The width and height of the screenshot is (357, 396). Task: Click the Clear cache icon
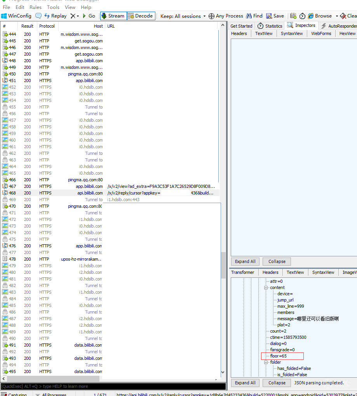pyautogui.click(x=343, y=16)
